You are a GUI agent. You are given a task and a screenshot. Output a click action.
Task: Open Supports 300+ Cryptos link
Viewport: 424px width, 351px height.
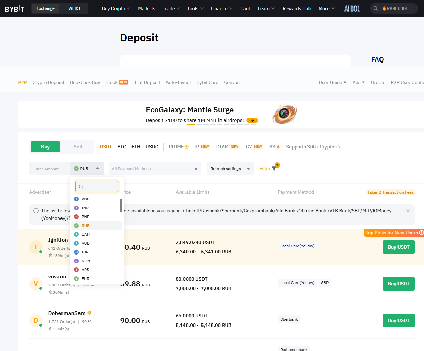coord(313,147)
